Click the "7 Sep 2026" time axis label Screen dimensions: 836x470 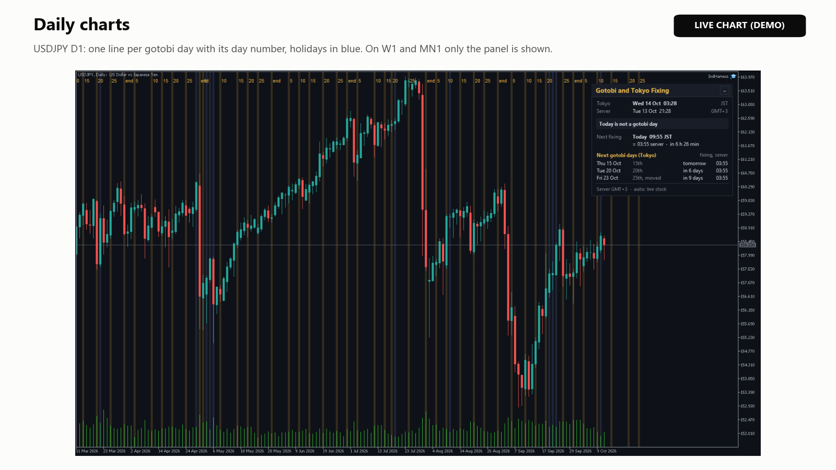(x=525, y=451)
